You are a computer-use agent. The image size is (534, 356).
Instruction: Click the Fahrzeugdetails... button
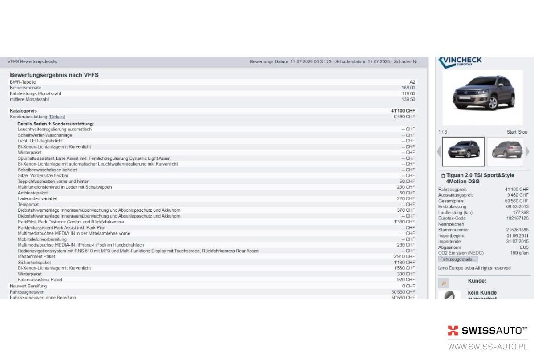[x=458, y=259]
